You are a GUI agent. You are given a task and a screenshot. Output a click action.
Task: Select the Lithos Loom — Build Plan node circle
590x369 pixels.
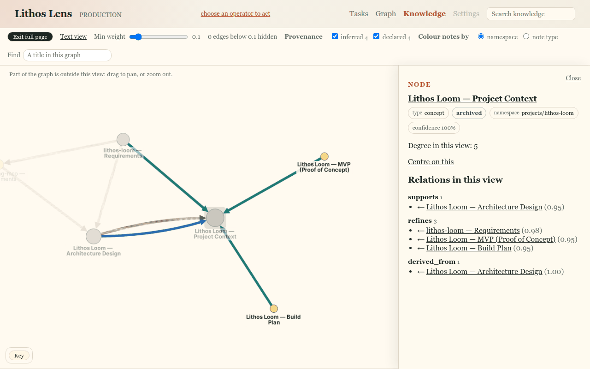tap(274, 309)
